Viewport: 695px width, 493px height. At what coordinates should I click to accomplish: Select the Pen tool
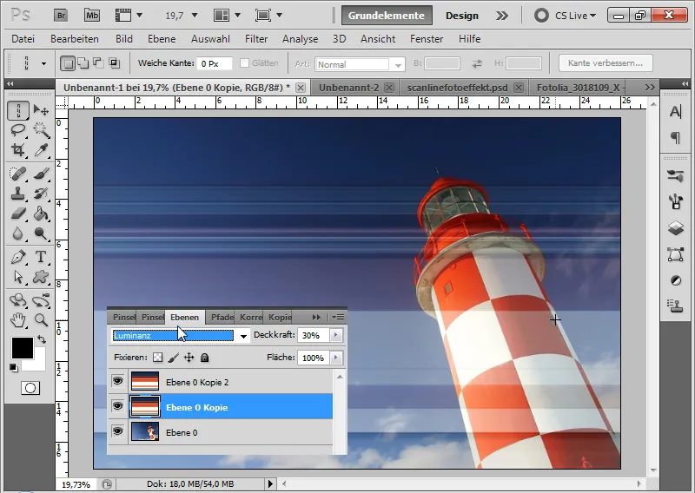tap(17, 256)
